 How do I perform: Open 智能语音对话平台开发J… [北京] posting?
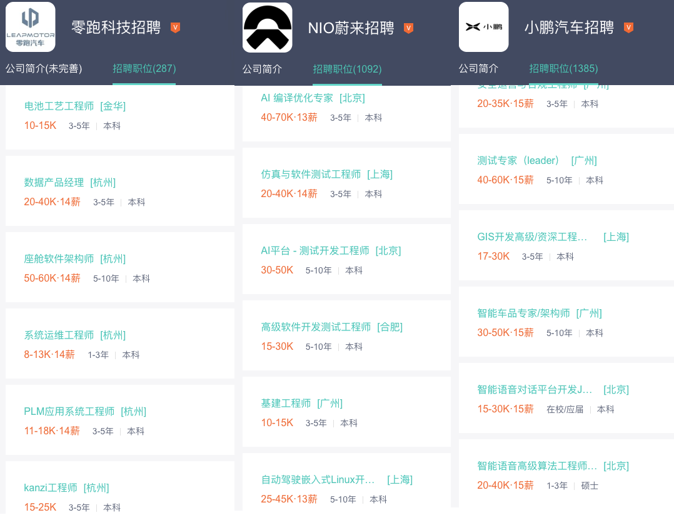553,389
